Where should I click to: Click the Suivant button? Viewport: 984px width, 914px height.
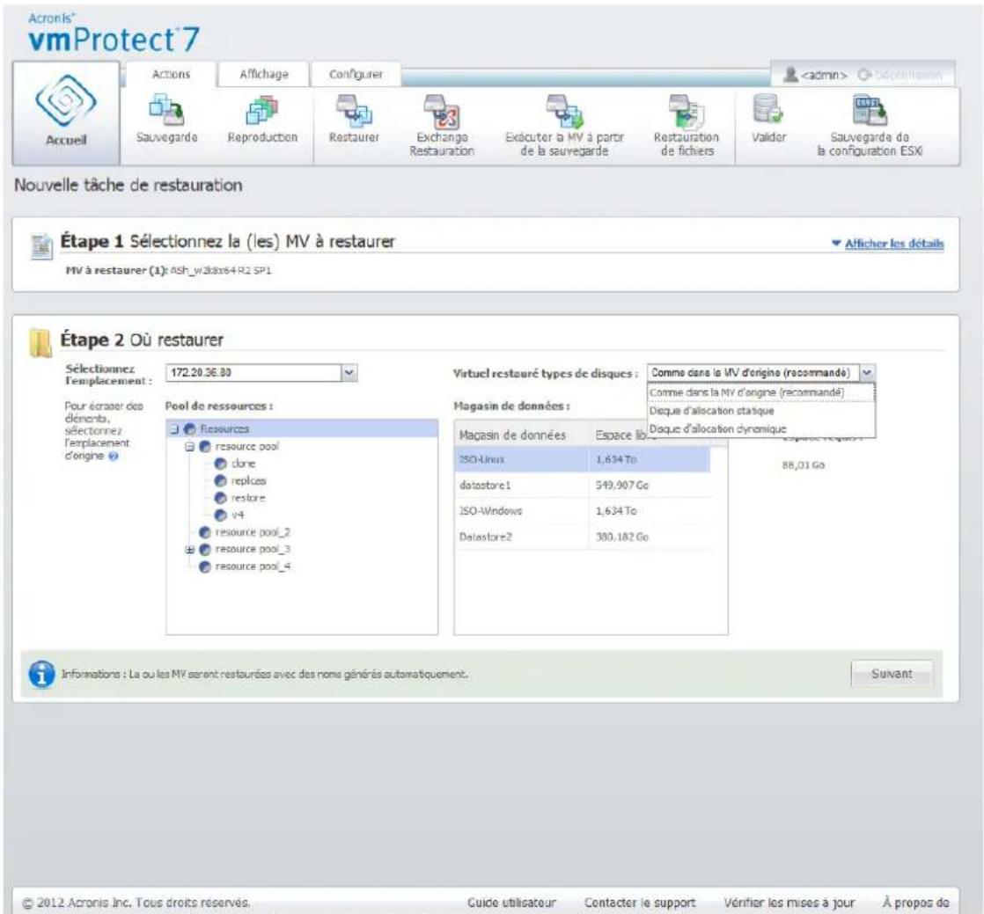tap(892, 674)
